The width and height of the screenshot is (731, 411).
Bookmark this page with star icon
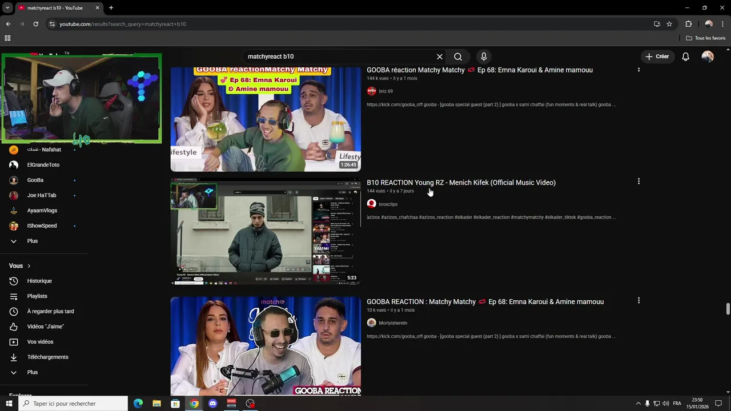[669, 24]
